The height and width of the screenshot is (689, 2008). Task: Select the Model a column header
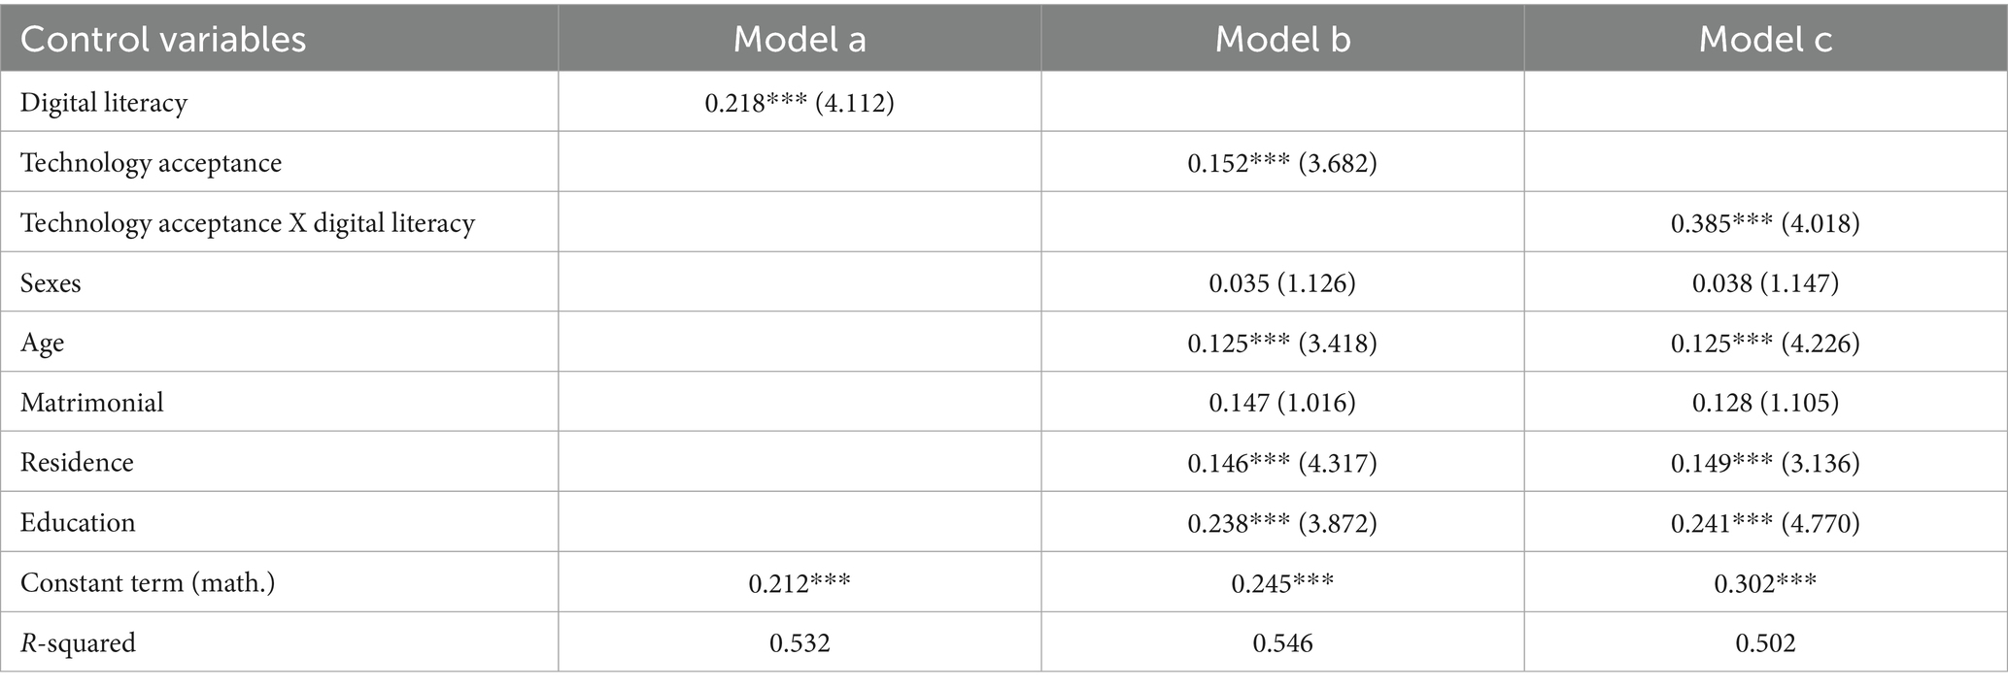(799, 40)
